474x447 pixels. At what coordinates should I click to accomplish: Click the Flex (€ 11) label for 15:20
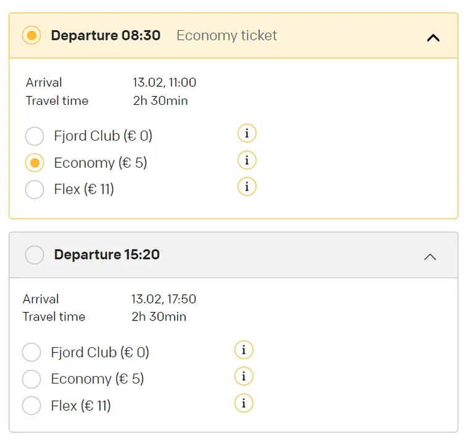click(x=81, y=406)
